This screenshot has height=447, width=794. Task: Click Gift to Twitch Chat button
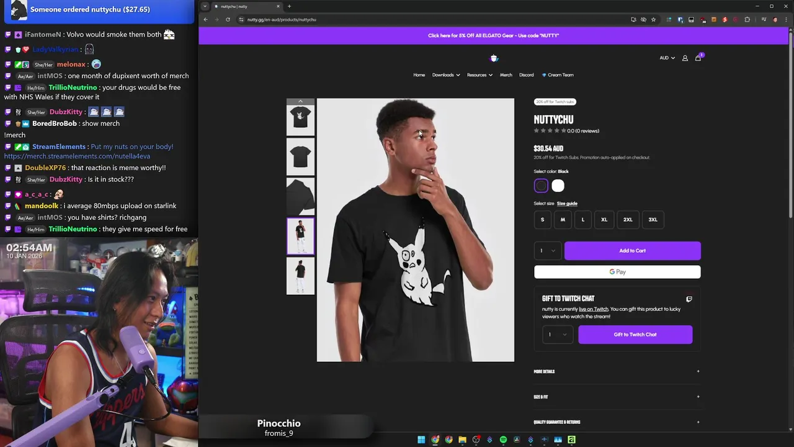635,335
